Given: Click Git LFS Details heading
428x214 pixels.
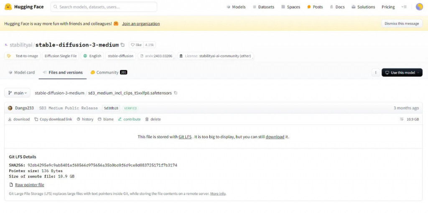Looking at the screenshot, I should pos(23,157).
